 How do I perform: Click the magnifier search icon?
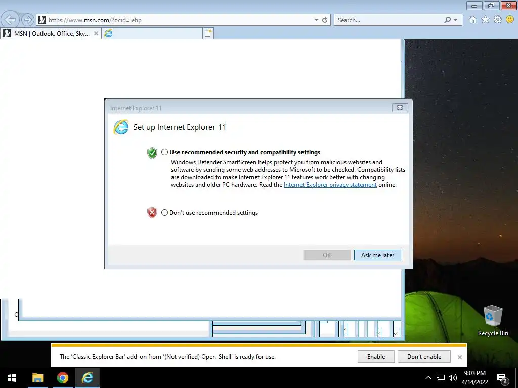click(447, 20)
